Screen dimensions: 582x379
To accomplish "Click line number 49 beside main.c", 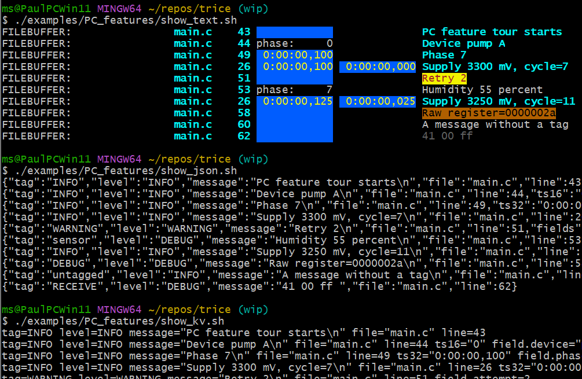I will click(x=244, y=55).
